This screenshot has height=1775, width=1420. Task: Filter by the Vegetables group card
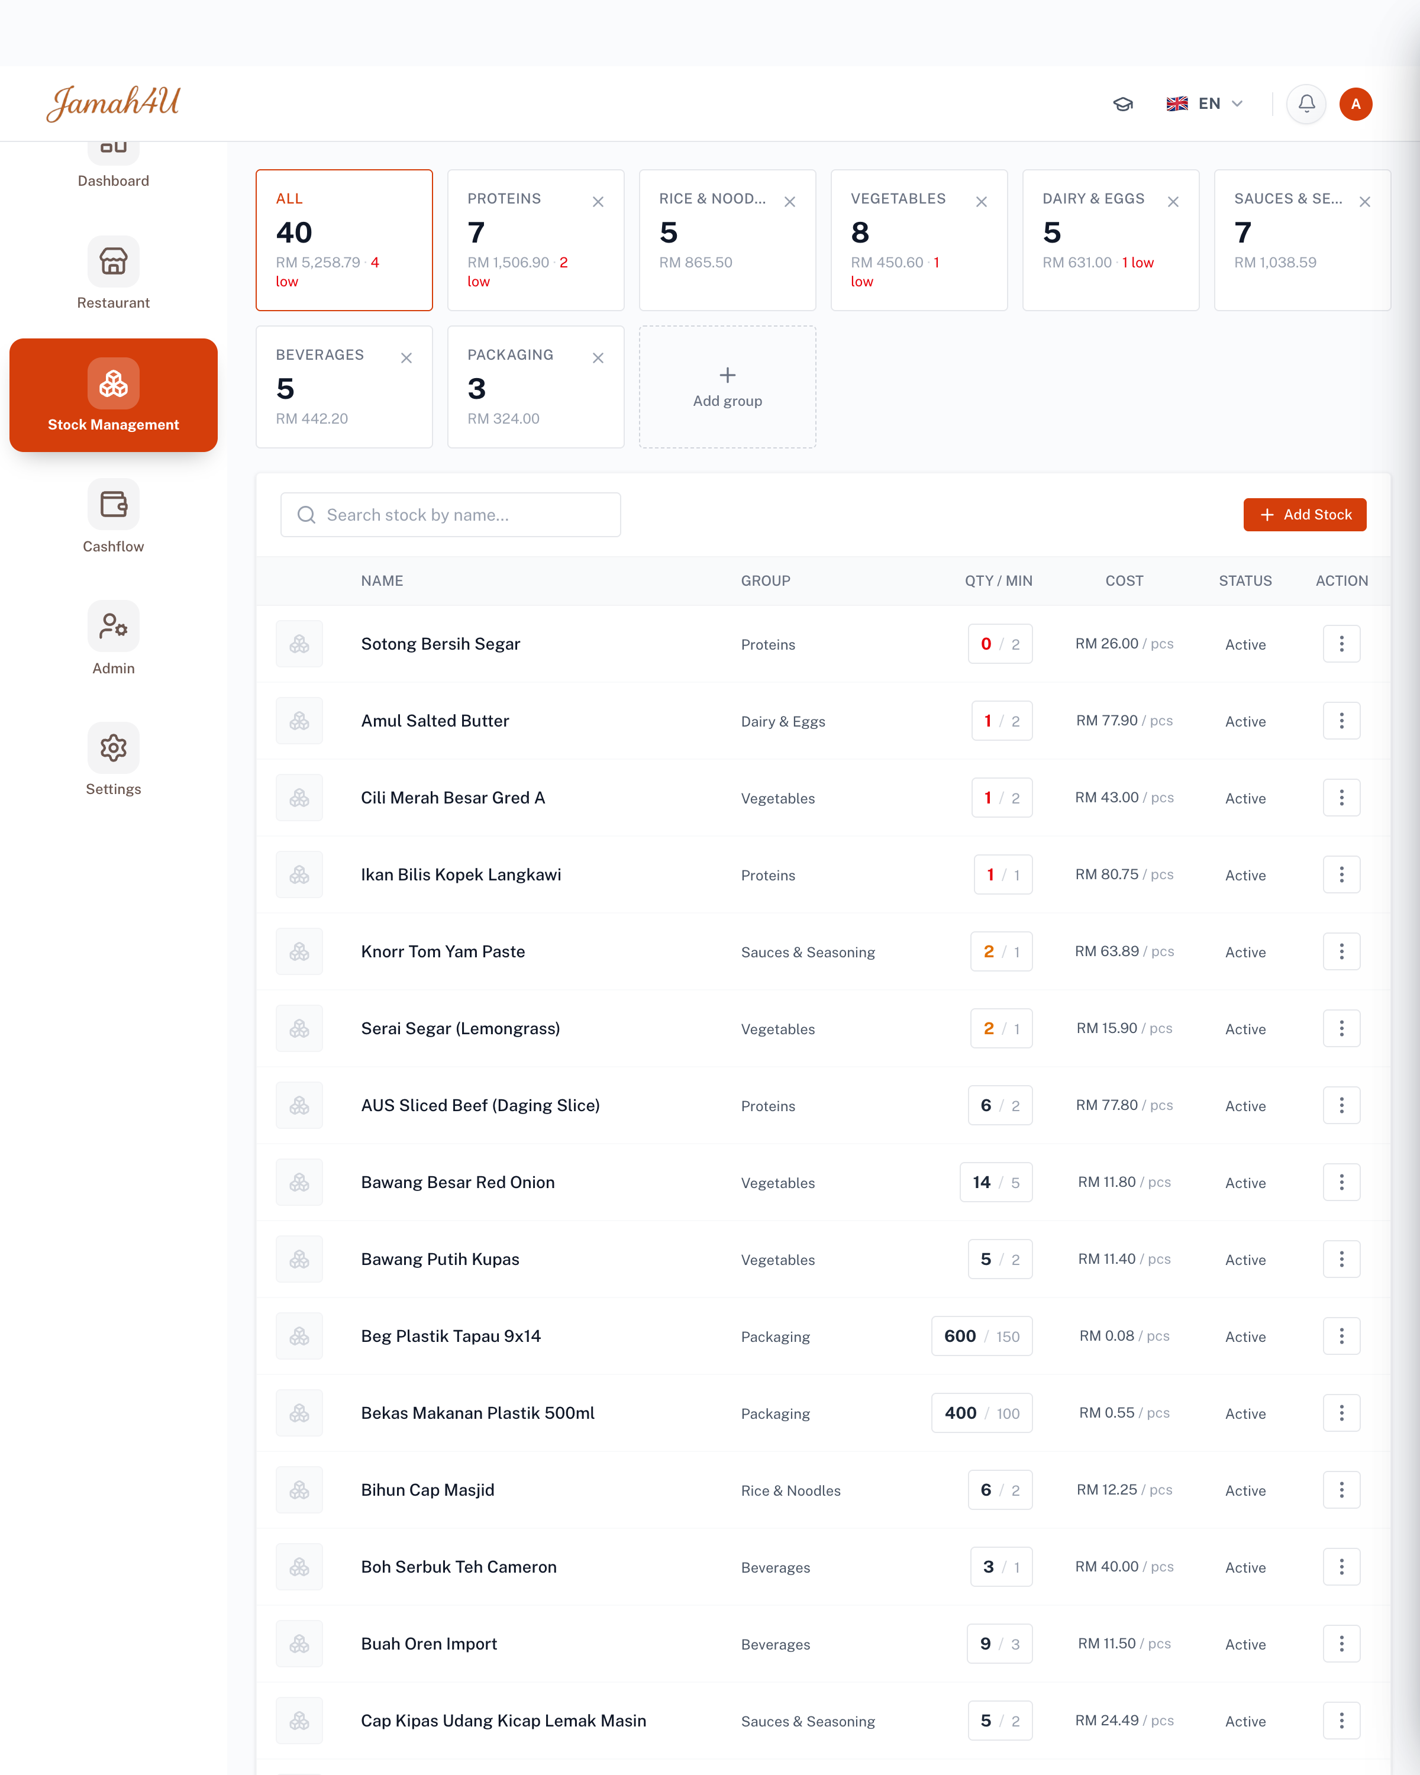(919, 240)
